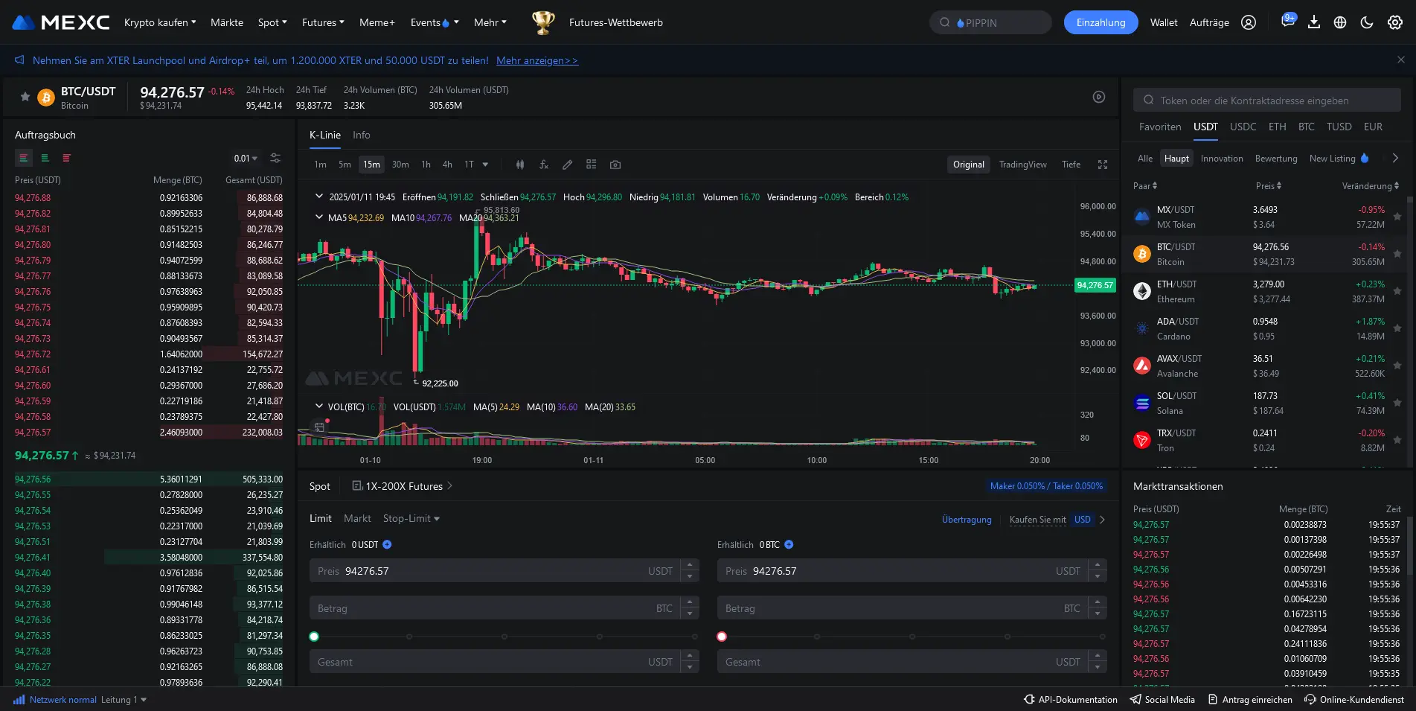Close the XTER Launchpool announcement banner
This screenshot has width=1416, height=711.
pos(1401,60)
